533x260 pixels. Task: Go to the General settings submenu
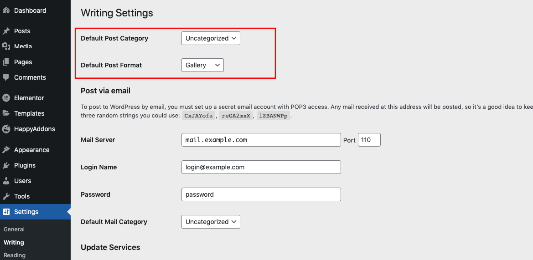pyautogui.click(x=14, y=229)
